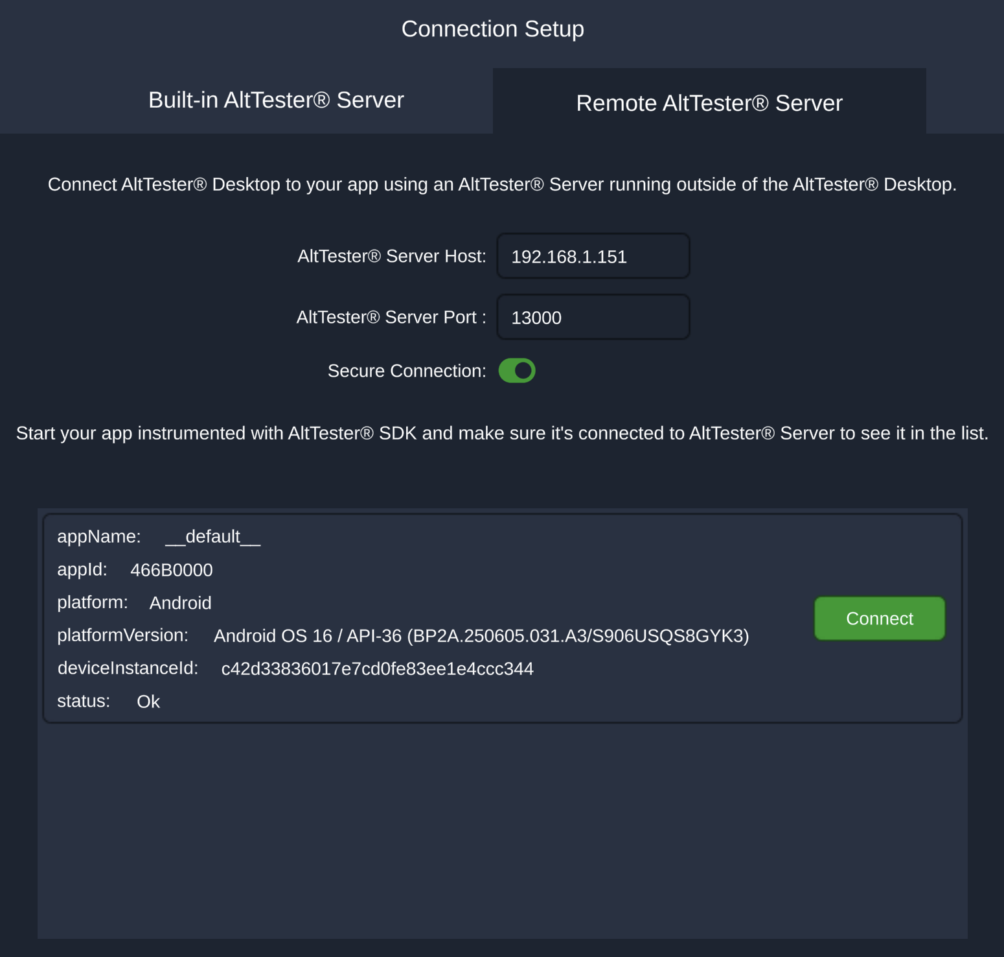Click the appId value 466B0000

[172, 570]
